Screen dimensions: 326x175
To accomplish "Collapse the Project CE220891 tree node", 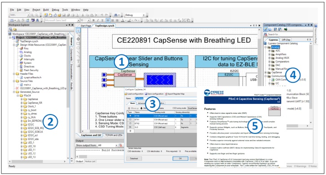I will 10,38.
